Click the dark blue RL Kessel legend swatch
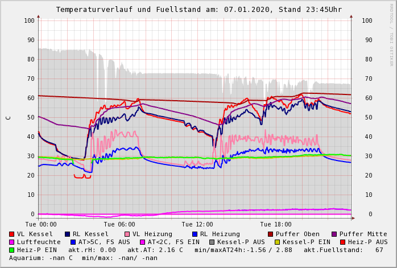 point(68,234)
